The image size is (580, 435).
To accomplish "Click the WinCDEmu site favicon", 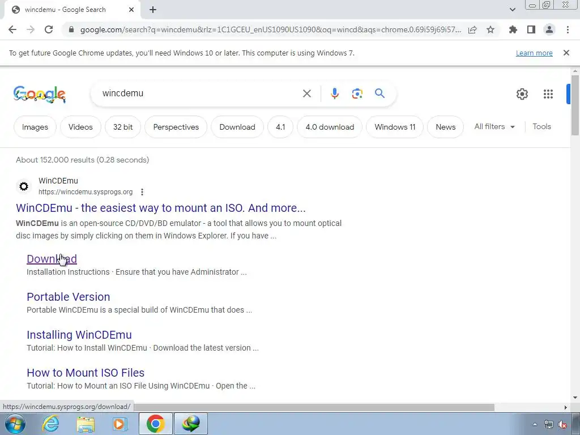I will click(x=24, y=186).
